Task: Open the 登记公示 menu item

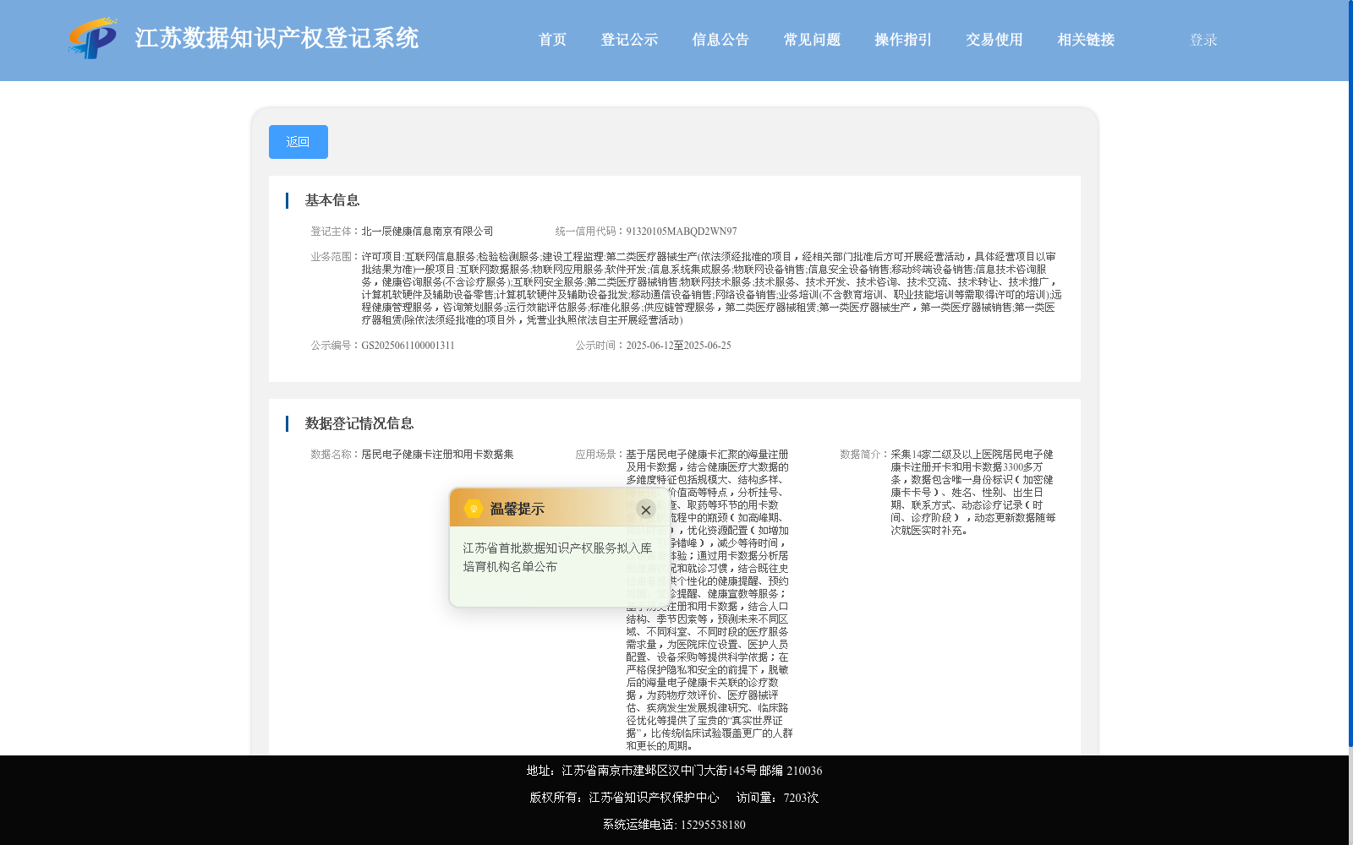Action: (x=629, y=40)
